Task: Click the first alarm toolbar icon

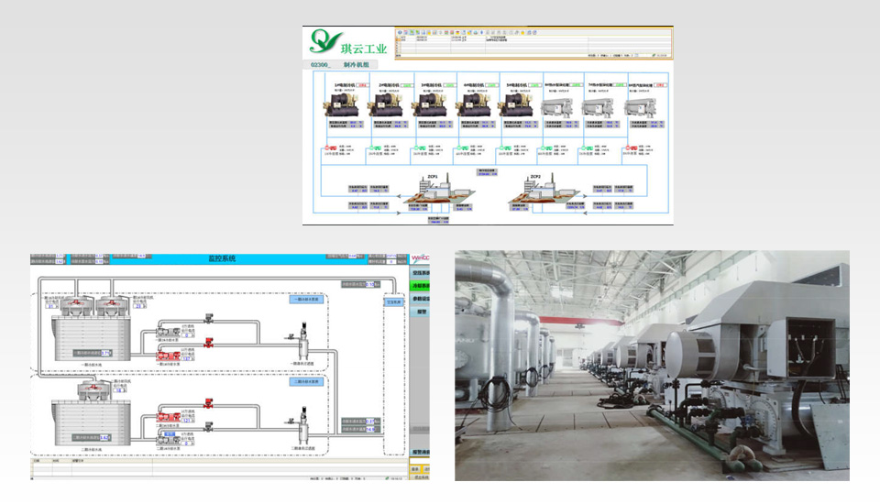Action: click(x=400, y=32)
